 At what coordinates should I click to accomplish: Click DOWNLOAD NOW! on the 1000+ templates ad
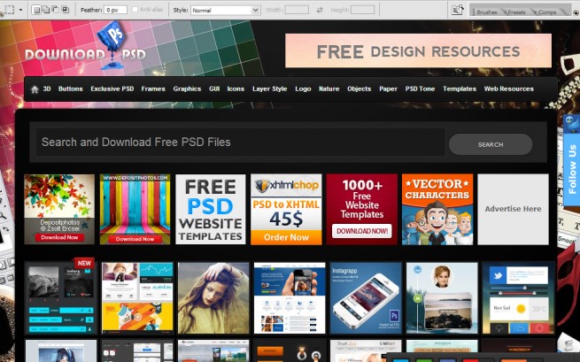(x=362, y=231)
